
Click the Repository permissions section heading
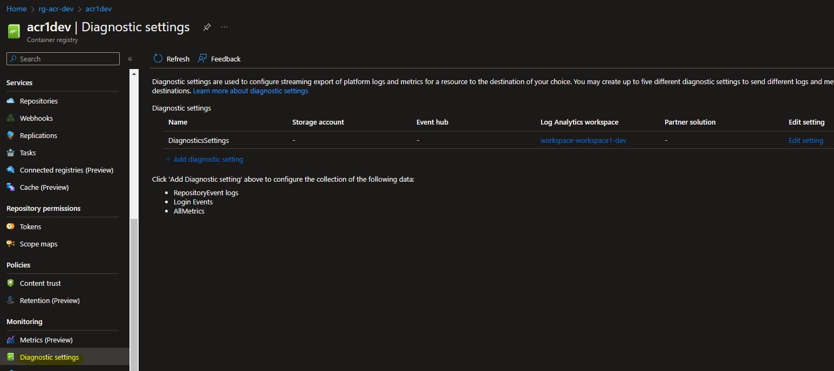(x=43, y=208)
